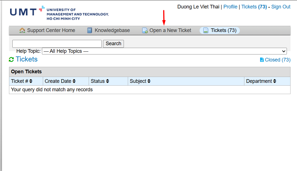Click the Knowledgebase book icon
Viewport: 297px width, 171px height.
click(x=90, y=30)
